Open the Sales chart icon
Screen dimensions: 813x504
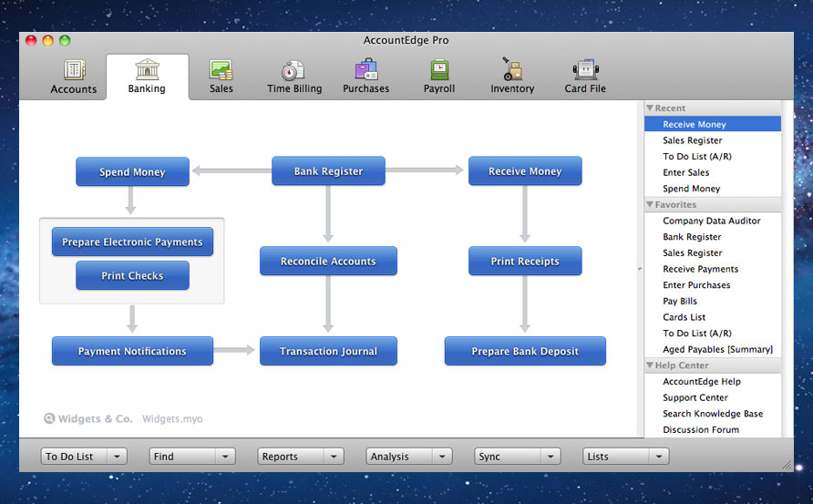(x=221, y=69)
